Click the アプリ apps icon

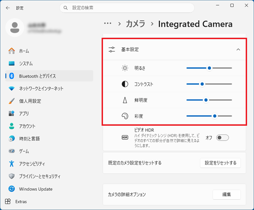coord(12,113)
